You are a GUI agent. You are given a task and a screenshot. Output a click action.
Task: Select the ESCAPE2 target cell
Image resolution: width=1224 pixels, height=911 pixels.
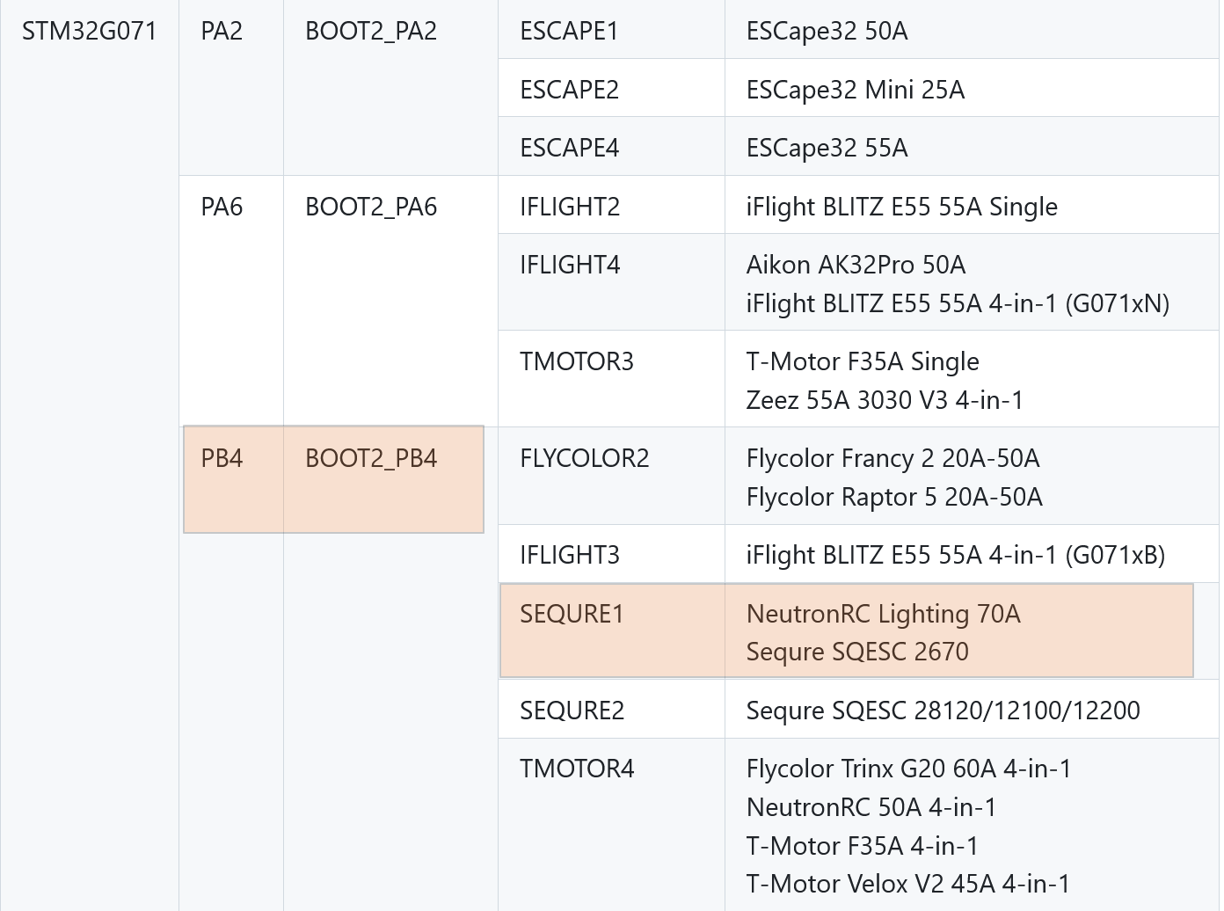611,88
